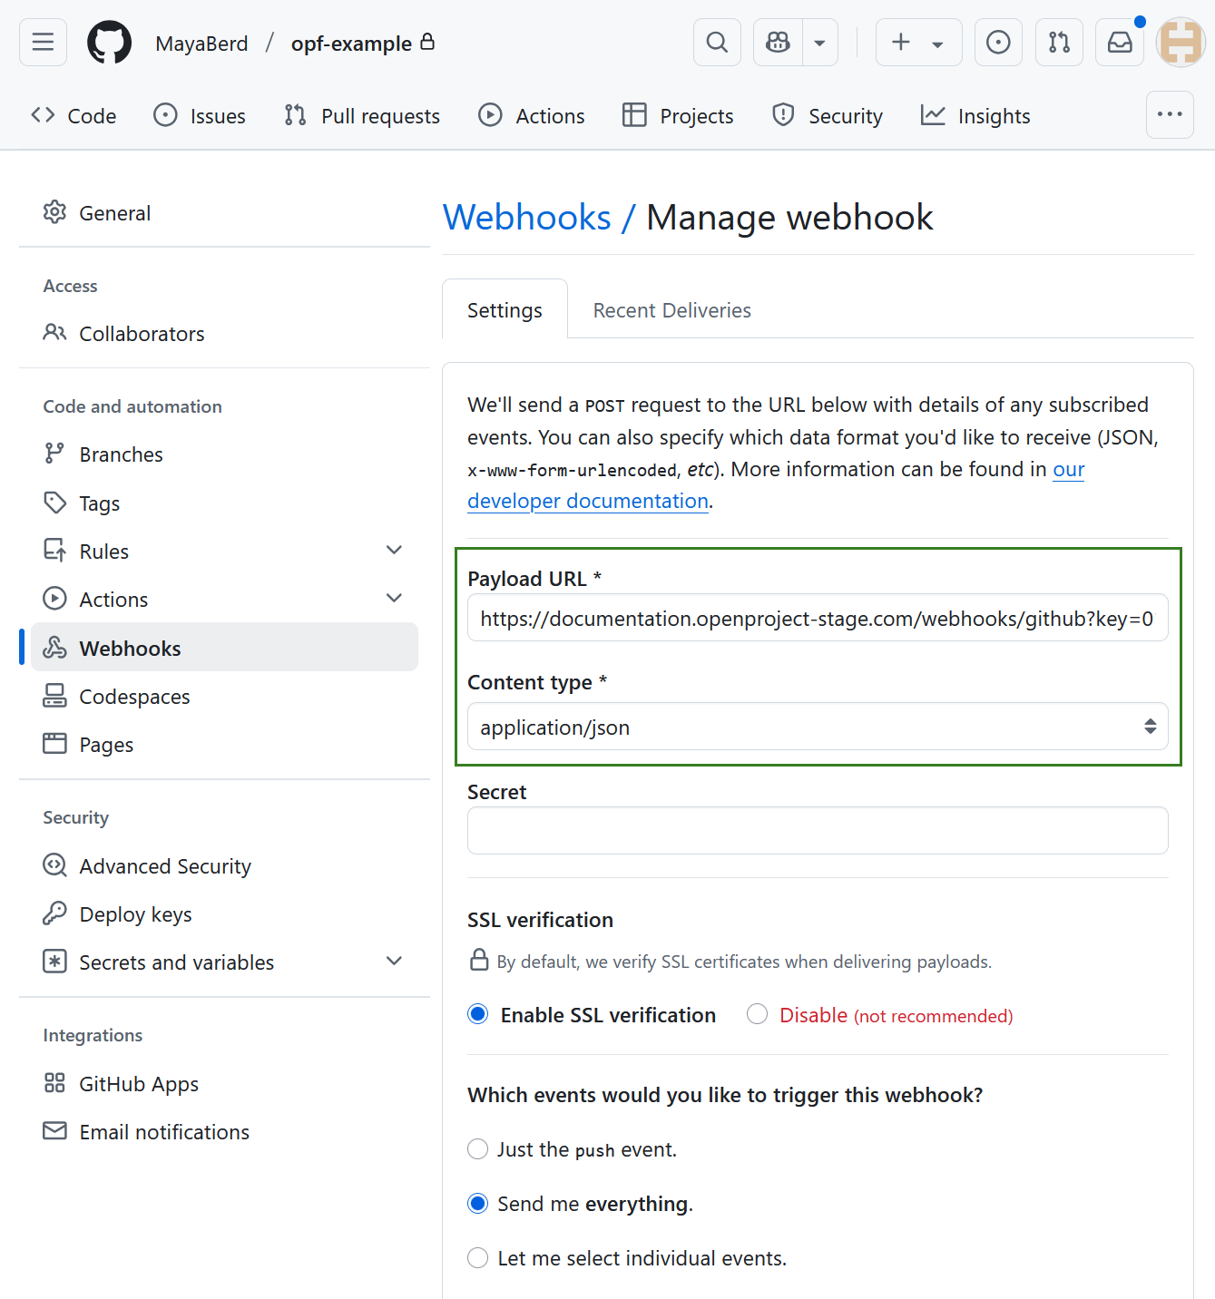Open the Copilot icon in the header
The height and width of the screenshot is (1299, 1215).
click(x=777, y=42)
